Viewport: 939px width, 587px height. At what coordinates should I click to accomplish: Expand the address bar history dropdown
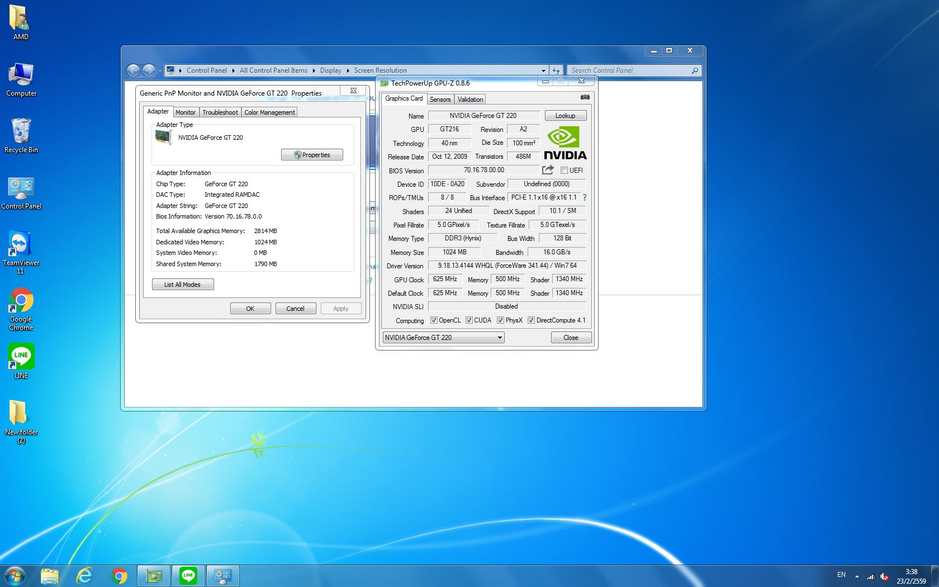pos(543,70)
